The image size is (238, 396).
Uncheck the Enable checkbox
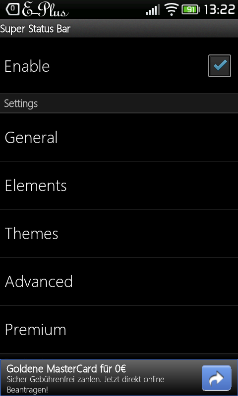pos(220,66)
